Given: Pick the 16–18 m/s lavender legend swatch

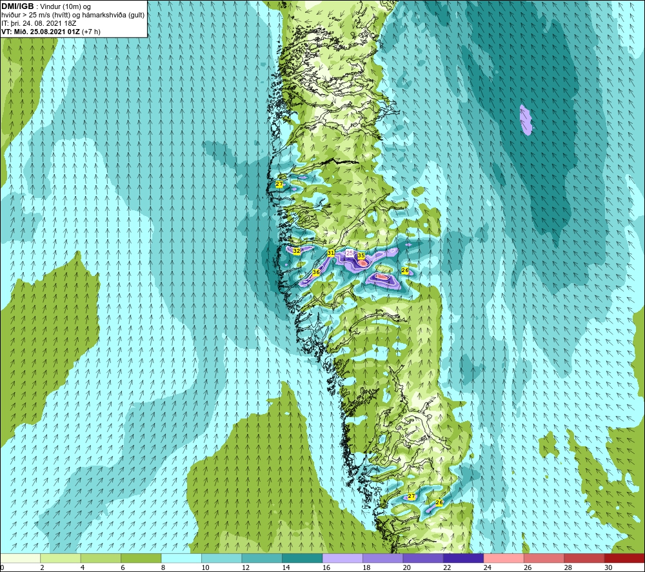Looking at the screenshot, I should pos(342,558).
